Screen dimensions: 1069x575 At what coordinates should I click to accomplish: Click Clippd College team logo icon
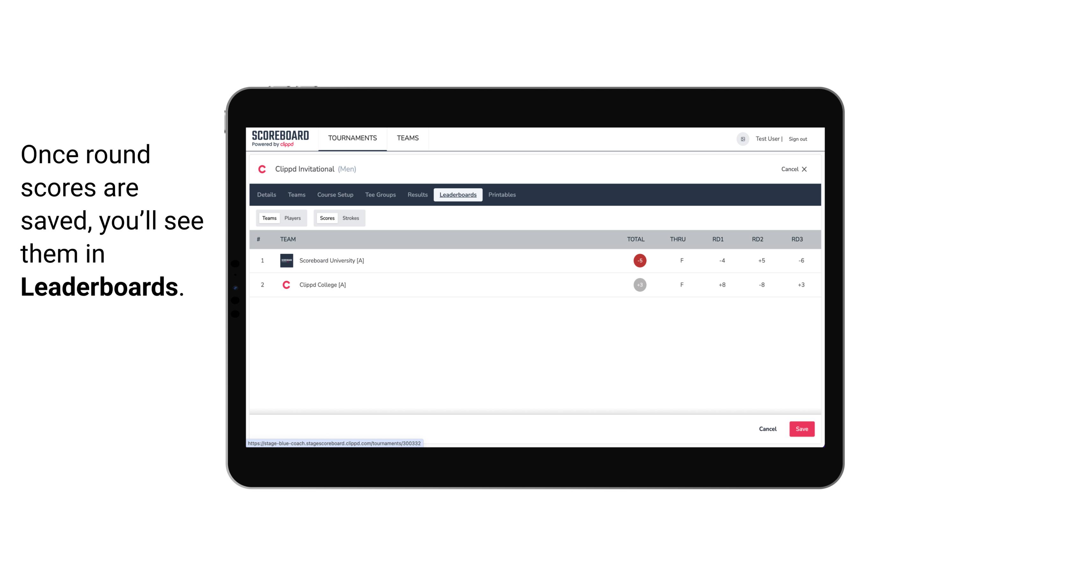285,285
